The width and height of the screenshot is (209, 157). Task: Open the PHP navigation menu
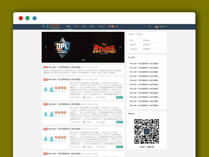[x=76, y=26]
